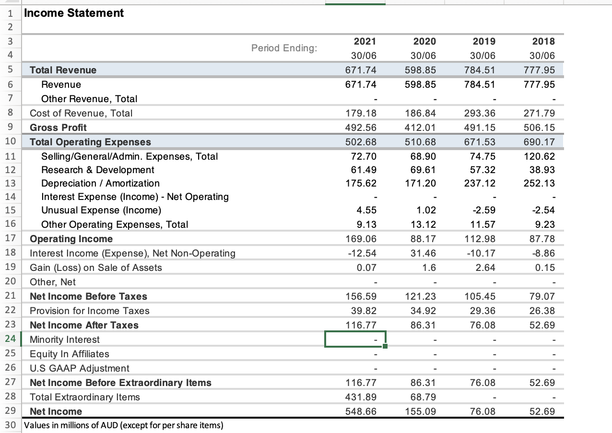
Task: Select the Minority Interest label cell
Action: click(x=64, y=339)
